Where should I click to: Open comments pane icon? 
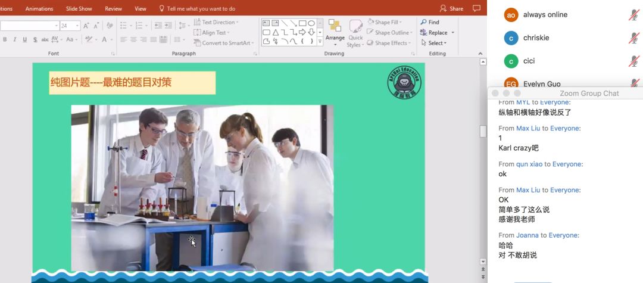click(x=476, y=8)
